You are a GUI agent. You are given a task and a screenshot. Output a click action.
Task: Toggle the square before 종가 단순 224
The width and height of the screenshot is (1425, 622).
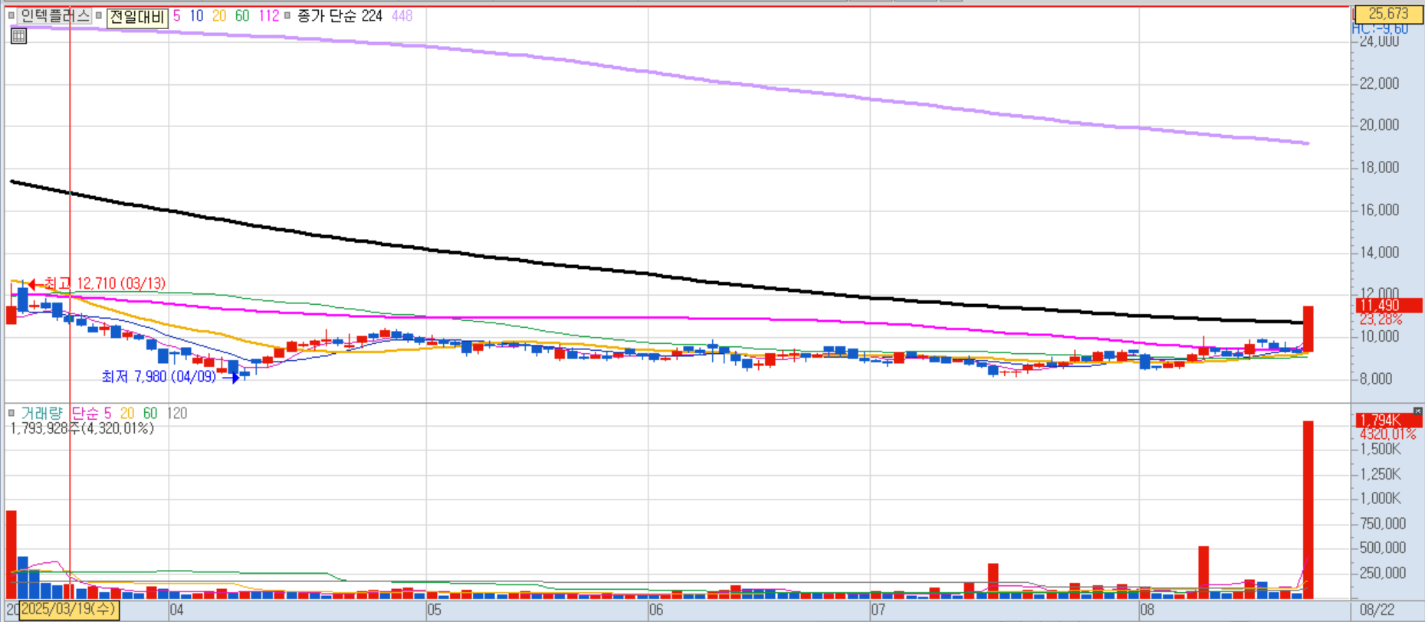[287, 15]
